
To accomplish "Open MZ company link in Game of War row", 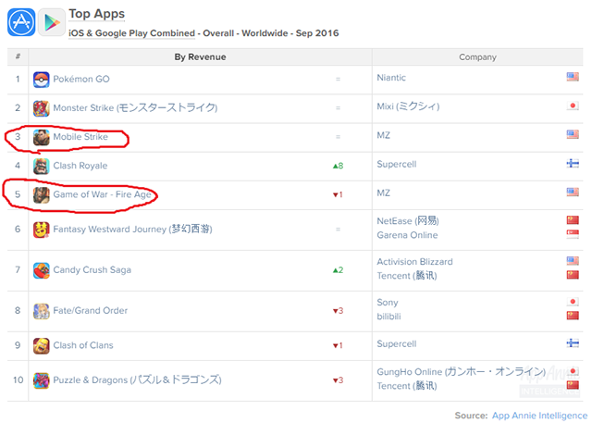I will [x=383, y=193].
